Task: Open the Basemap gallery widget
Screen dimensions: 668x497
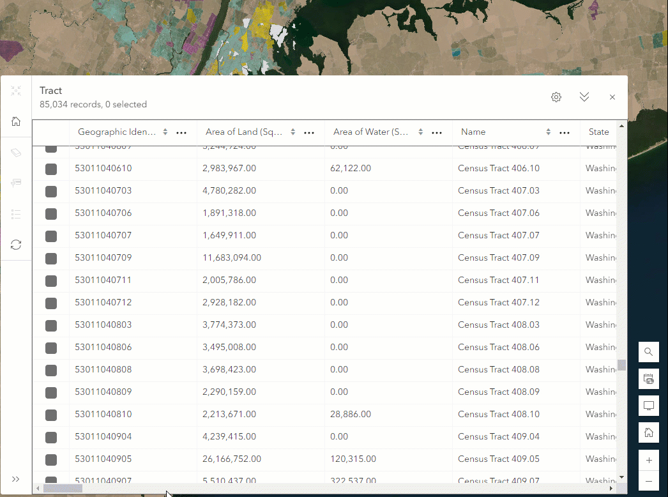Action: coord(648,378)
